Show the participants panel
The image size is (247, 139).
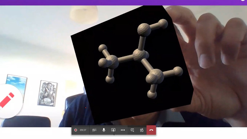click(x=142, y=130)
